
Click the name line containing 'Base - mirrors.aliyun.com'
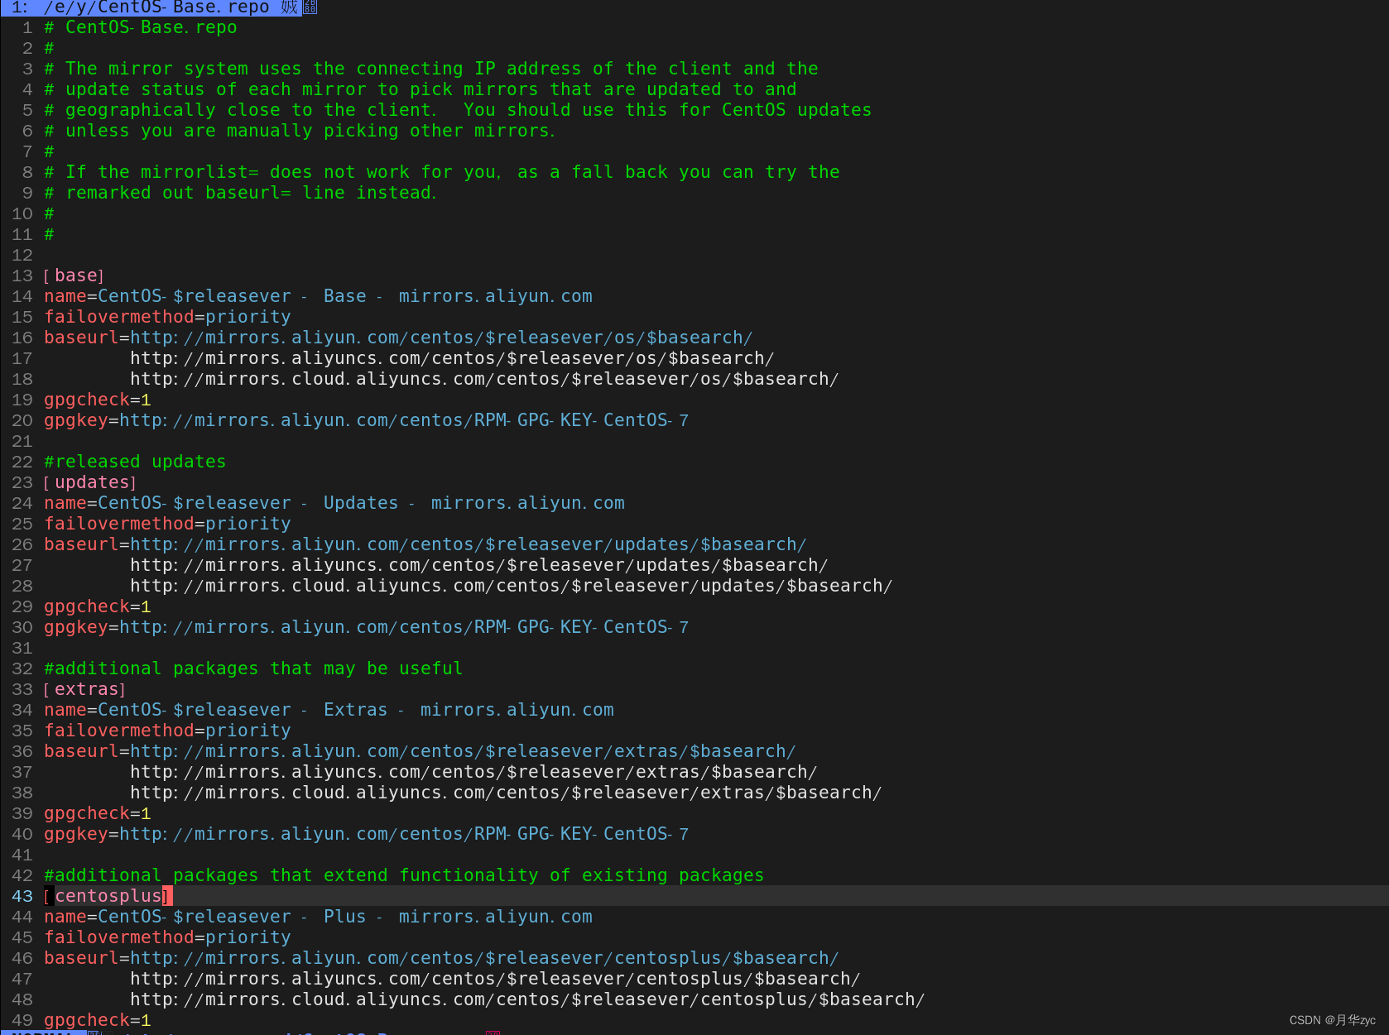click(x=319, y=296)
